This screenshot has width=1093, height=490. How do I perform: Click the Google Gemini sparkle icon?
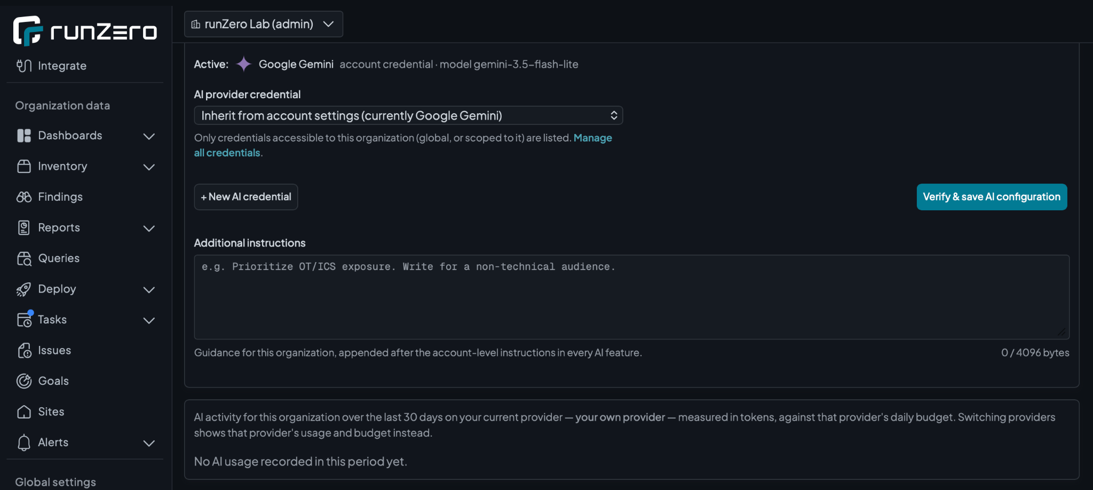click(244, 64)
